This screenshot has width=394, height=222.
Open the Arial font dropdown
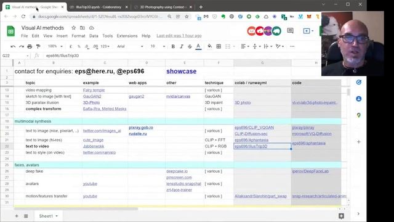click(x=130, y=46)
